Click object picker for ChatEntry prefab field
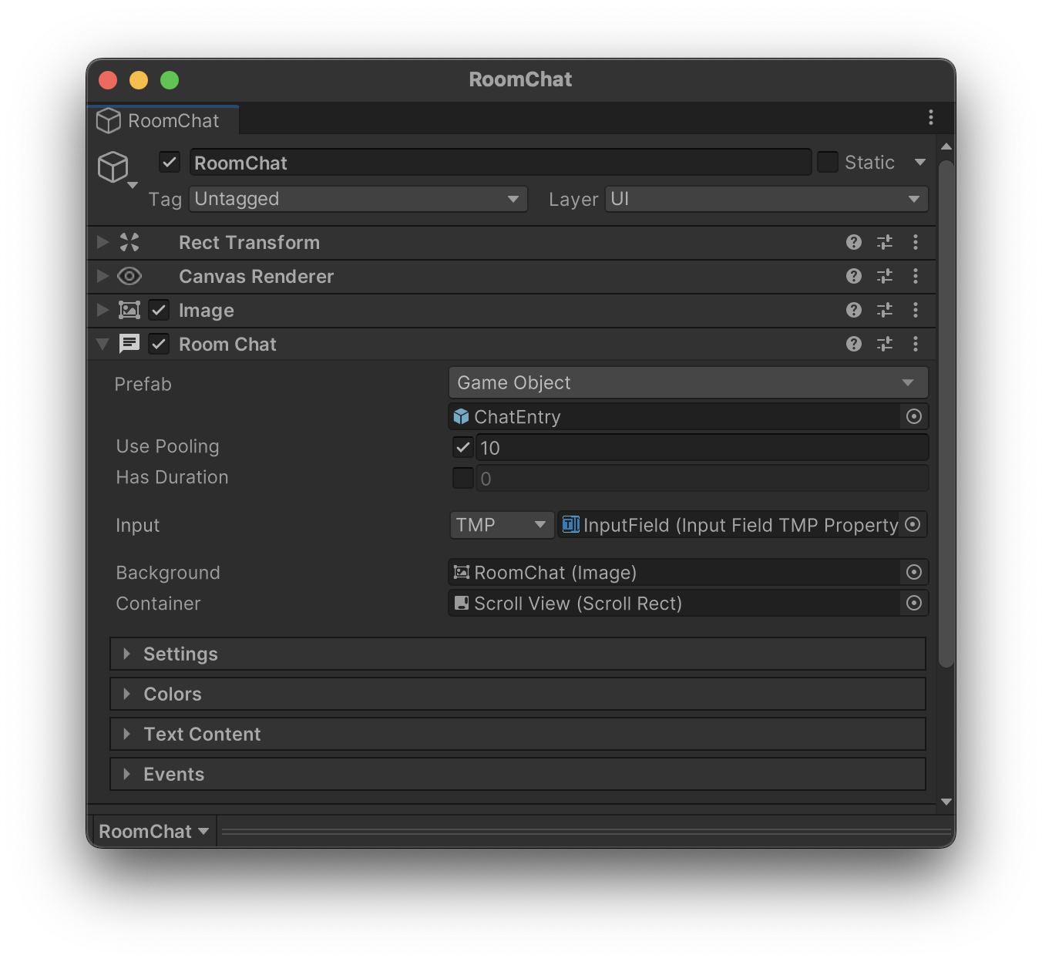 coord(913,417)
